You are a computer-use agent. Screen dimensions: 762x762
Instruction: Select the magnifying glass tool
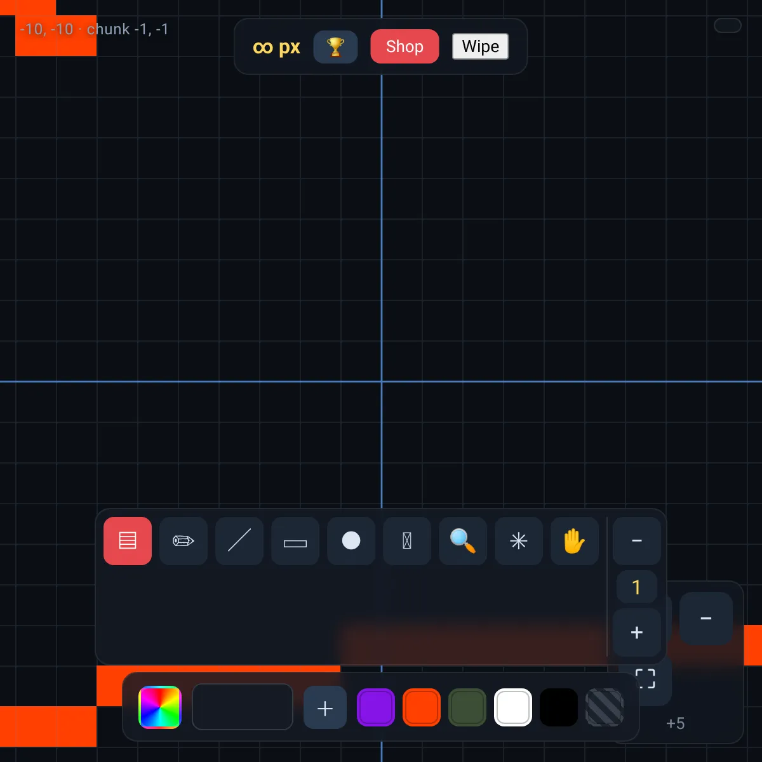pos(463,541)
